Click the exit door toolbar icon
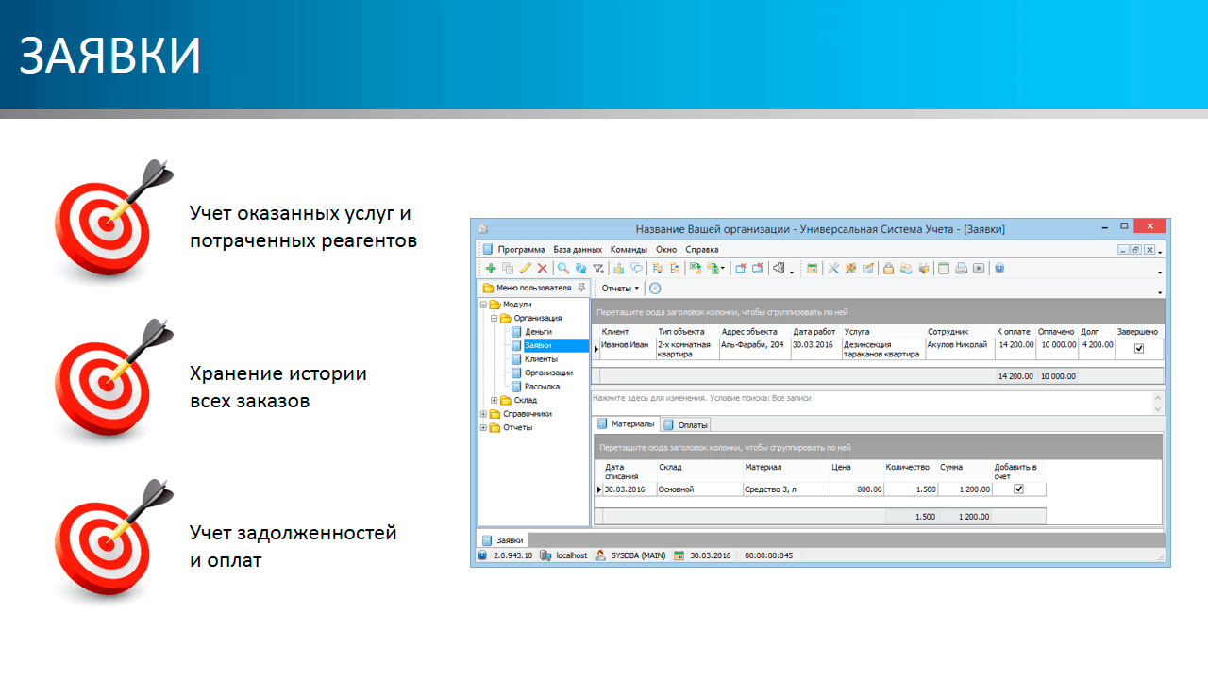Image resolution: width=1208 pixels, height=679 pixels. click(779, 268)
